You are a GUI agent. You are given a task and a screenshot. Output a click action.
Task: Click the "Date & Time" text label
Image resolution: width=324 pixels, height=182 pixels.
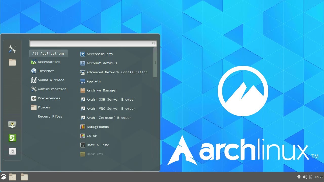(x=98, y=145)
